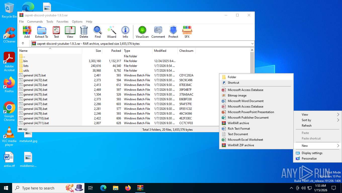
Task: Open the Tools menu
Action: (50, 22)
